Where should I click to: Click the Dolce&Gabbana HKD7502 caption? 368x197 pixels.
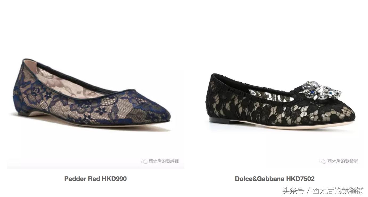point(275,179)
